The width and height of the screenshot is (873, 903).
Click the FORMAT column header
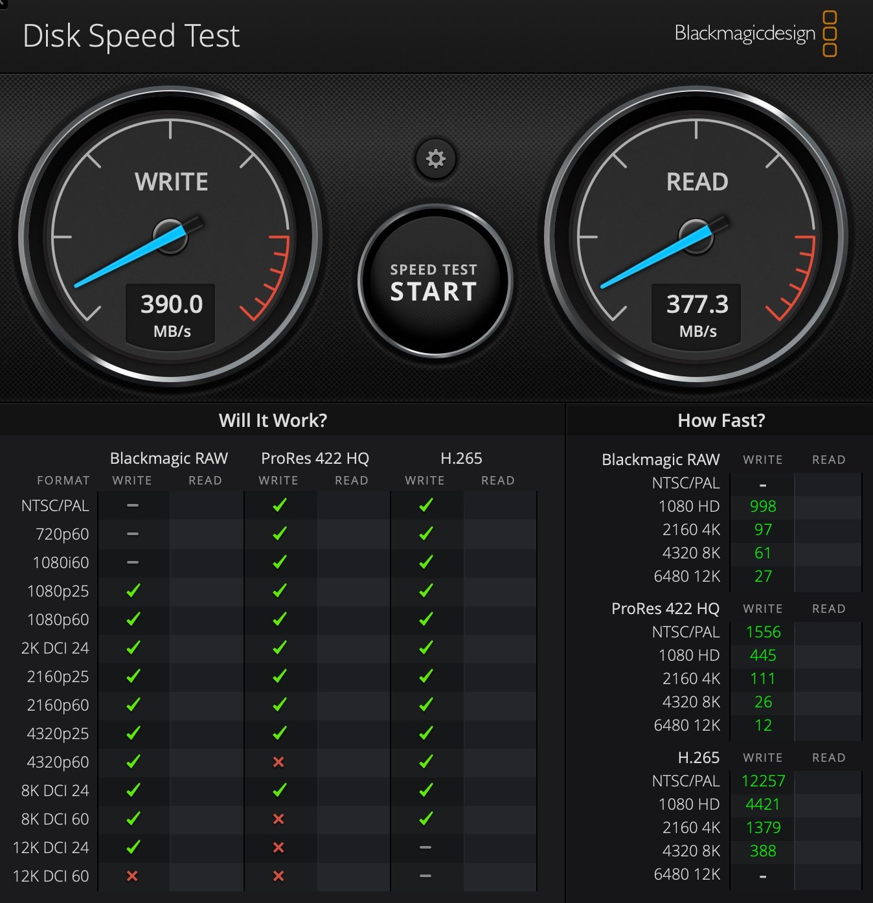click(63, 481)
